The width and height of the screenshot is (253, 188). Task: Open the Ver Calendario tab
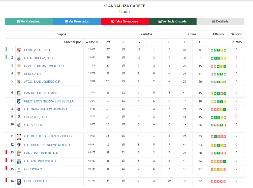click(29, 21)
